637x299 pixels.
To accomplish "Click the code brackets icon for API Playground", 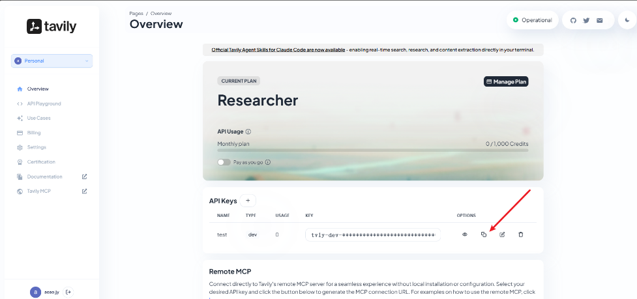I will click(x=20, y=104).
